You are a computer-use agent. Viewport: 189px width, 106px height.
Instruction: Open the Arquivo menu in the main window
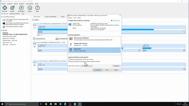(3, 4)
